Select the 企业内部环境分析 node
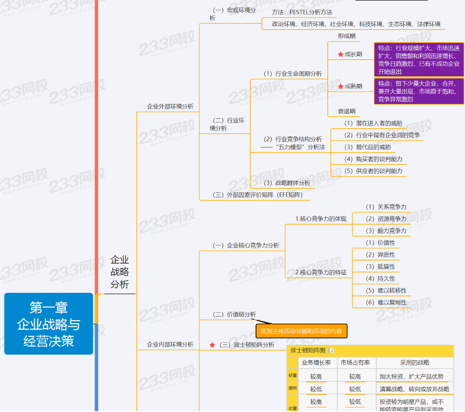The image size is (465, 412). coord(170,344)
